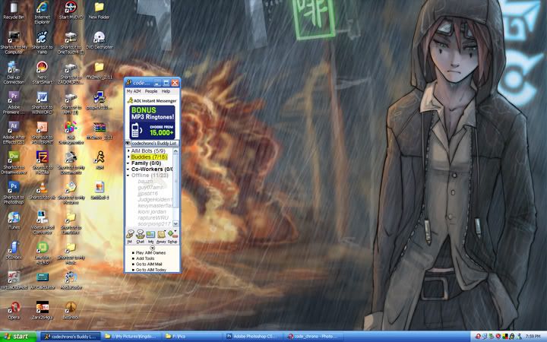Click buddy list scrollbar up arrow

175,150
